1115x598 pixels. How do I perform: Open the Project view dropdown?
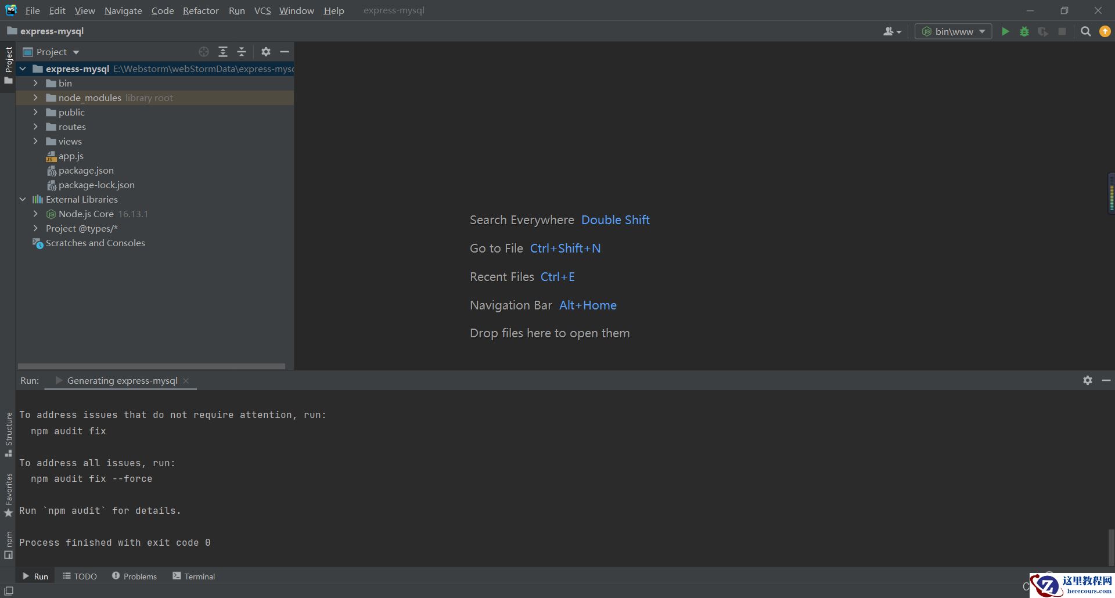[x=51, y=52]
